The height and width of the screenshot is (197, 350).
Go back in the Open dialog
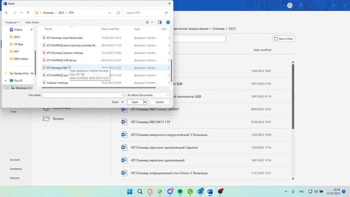pos(7,13)
